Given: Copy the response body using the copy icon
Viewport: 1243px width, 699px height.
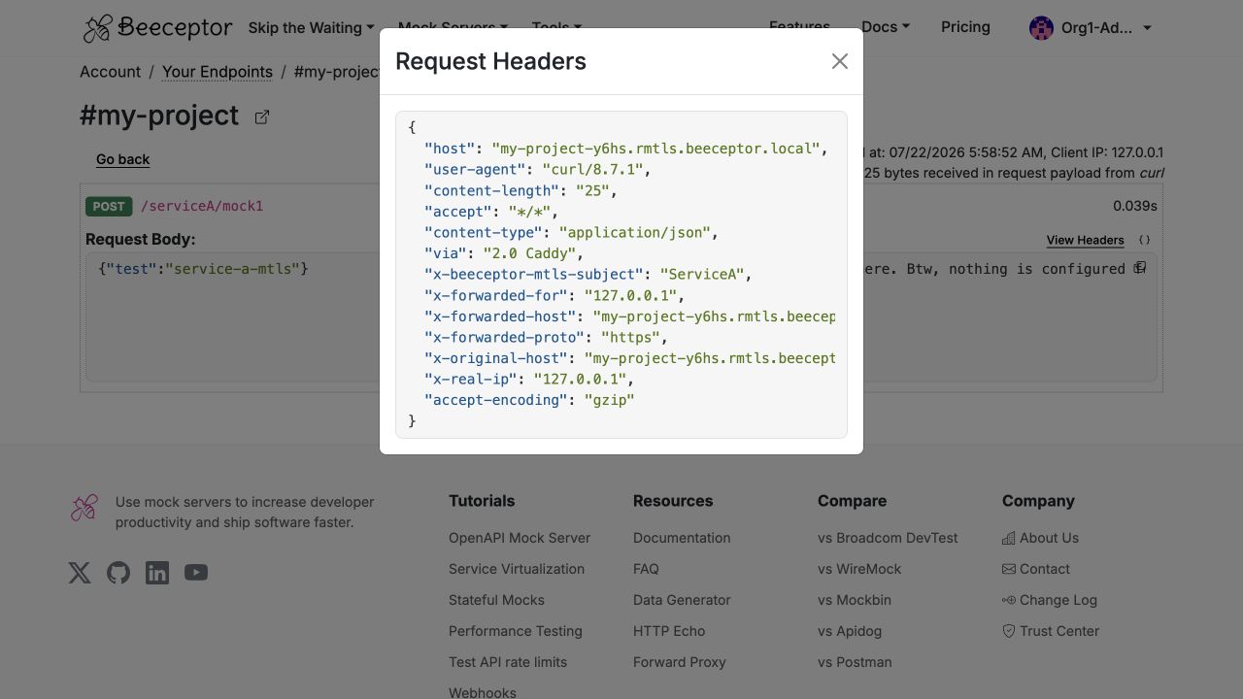Looking at the screenshot, I should click(1140, 268).
